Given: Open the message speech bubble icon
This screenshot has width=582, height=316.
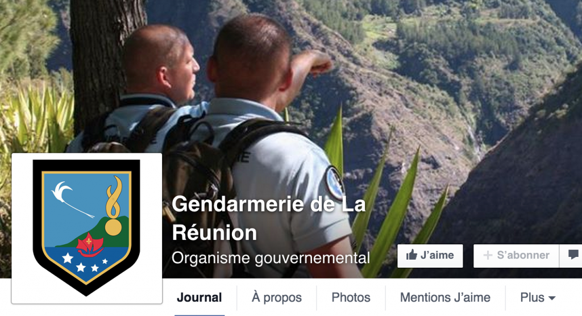Looking at the screenshot, I should click(x=573, y=255).
